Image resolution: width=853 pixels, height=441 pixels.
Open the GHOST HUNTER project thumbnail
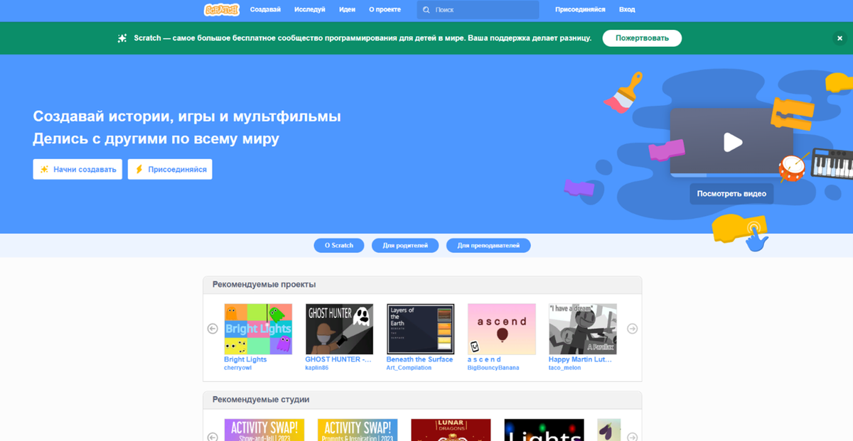coord(339,328)
